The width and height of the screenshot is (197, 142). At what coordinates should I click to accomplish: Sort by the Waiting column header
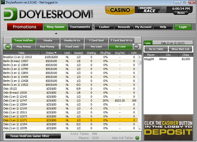91,53
